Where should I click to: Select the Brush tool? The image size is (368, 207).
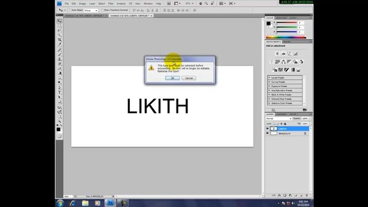click(x=60, y=55)
